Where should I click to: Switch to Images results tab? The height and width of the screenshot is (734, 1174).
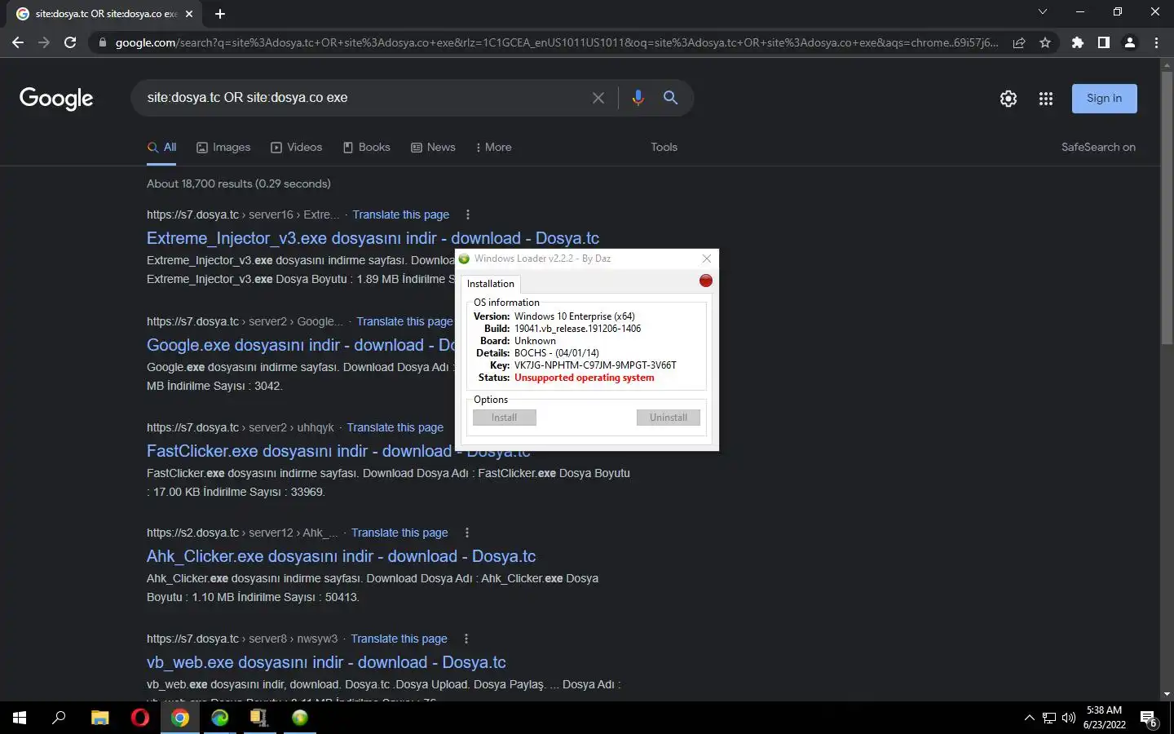(x=223, y=148)
